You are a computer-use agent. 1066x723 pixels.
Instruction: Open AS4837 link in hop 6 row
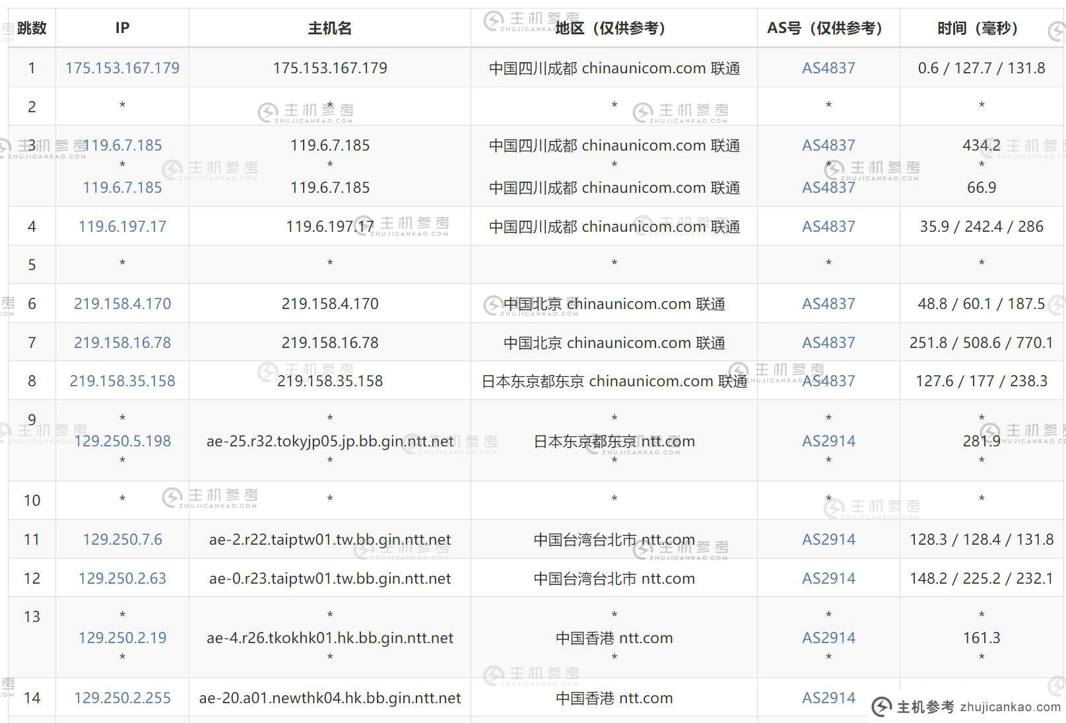(x=828, y=304)
